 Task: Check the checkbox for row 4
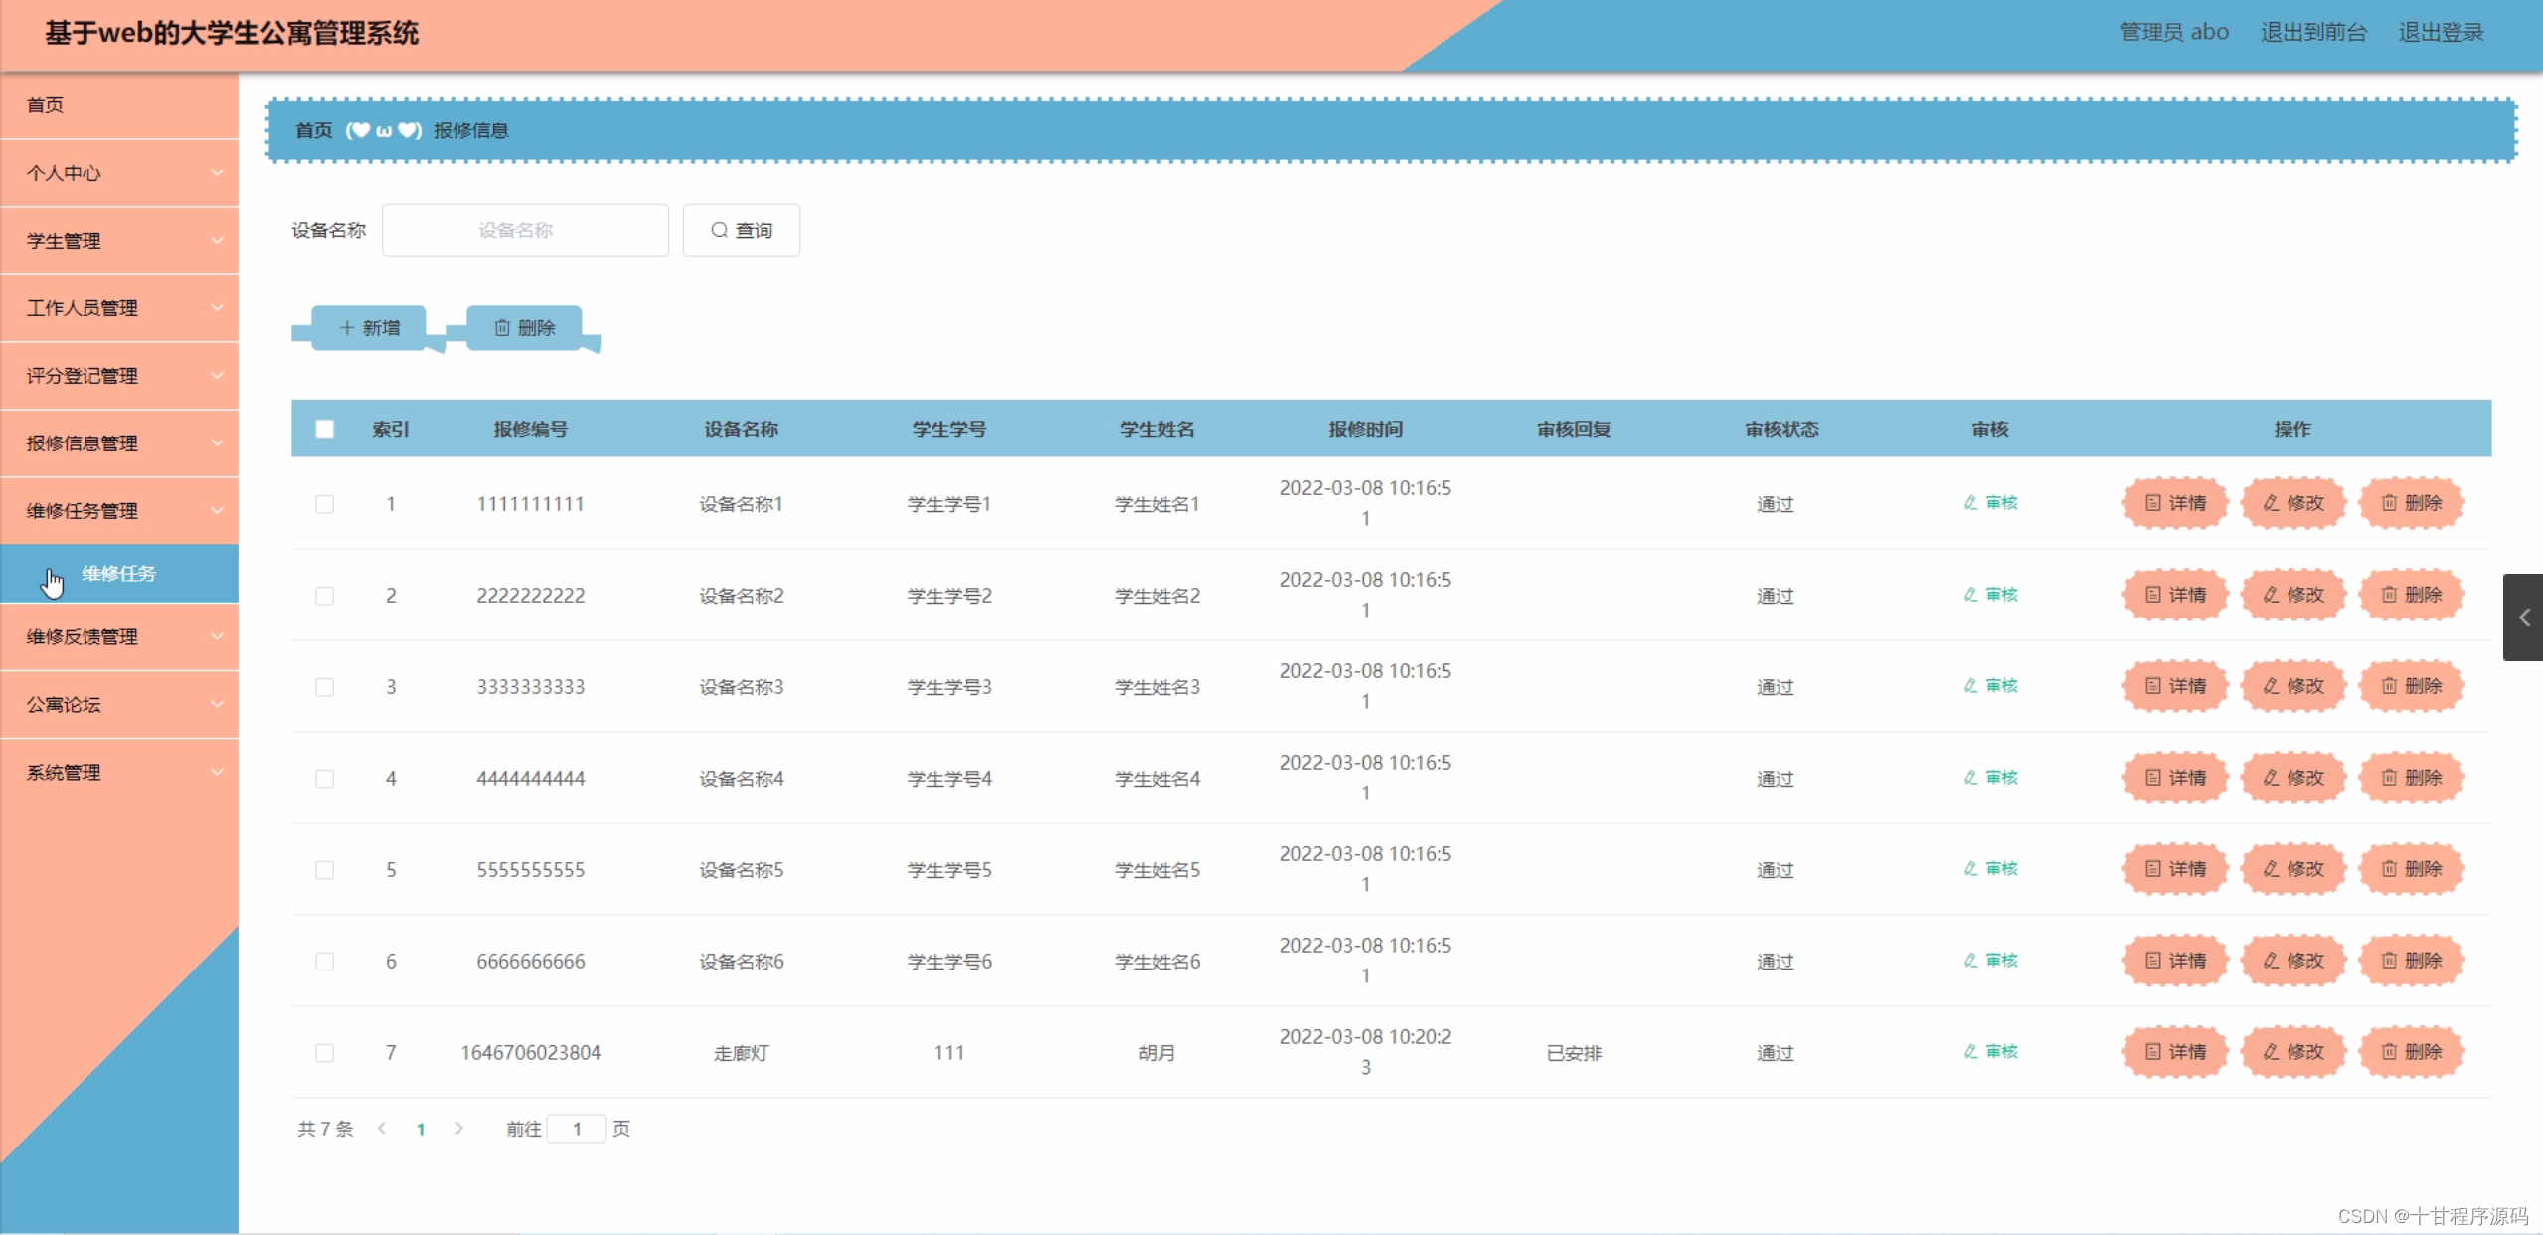(x=325, y=779)
